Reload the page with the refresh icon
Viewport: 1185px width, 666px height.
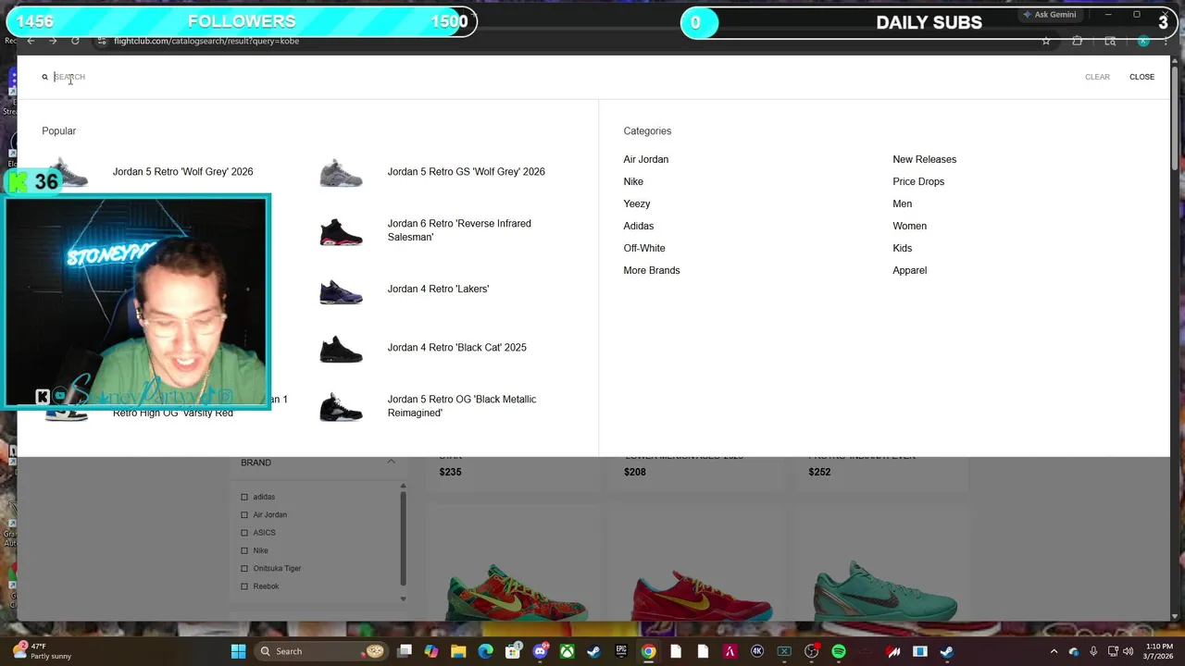[x=75, y=41]
